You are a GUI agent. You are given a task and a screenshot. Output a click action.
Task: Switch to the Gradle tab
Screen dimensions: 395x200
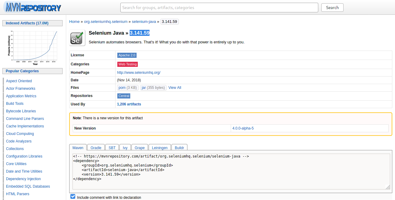coord(96,148)
